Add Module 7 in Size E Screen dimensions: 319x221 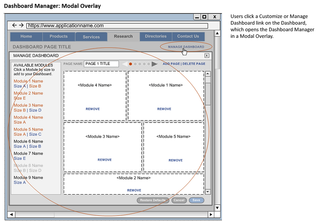tap(20, 158)
